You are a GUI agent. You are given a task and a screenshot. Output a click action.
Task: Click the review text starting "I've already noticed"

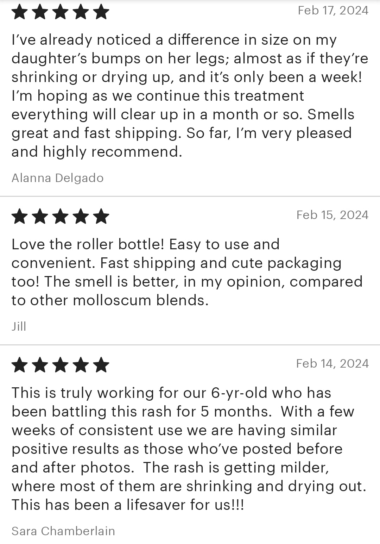[x=183, y=96]
